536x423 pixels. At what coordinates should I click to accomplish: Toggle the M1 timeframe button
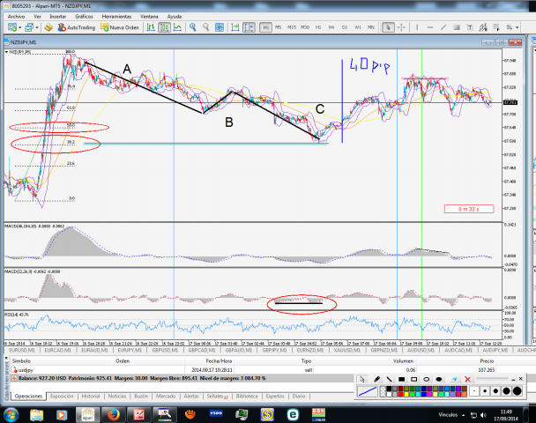[x=264, y=27]
